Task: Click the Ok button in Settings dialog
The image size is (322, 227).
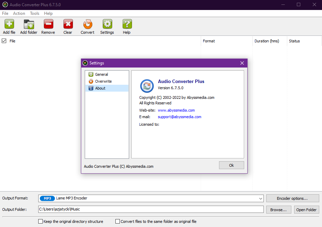Action: click(x=231, y=165)
